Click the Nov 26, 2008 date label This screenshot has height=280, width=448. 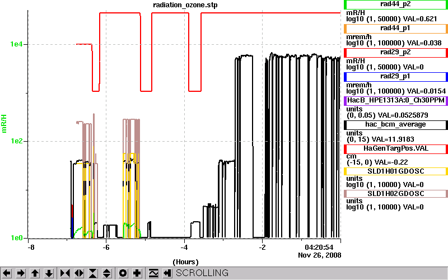319,255
